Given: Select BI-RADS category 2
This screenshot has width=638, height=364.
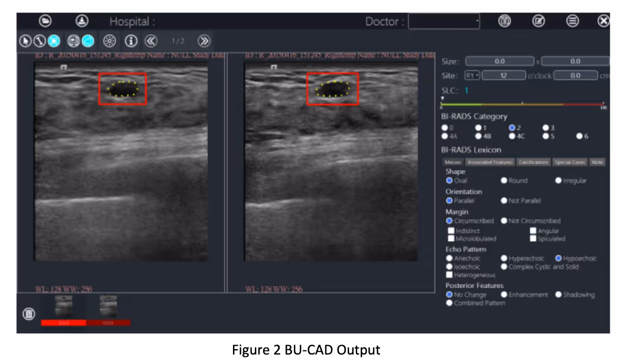Looking at the screenshot, I should [512, 128].
